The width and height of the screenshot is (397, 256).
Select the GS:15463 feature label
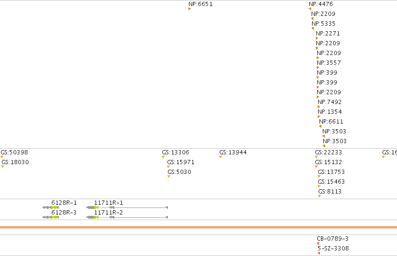coord(331,182)
